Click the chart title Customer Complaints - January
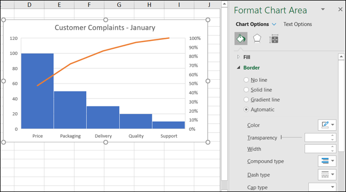This screenshot has height=192, width=346. [105, 28]
